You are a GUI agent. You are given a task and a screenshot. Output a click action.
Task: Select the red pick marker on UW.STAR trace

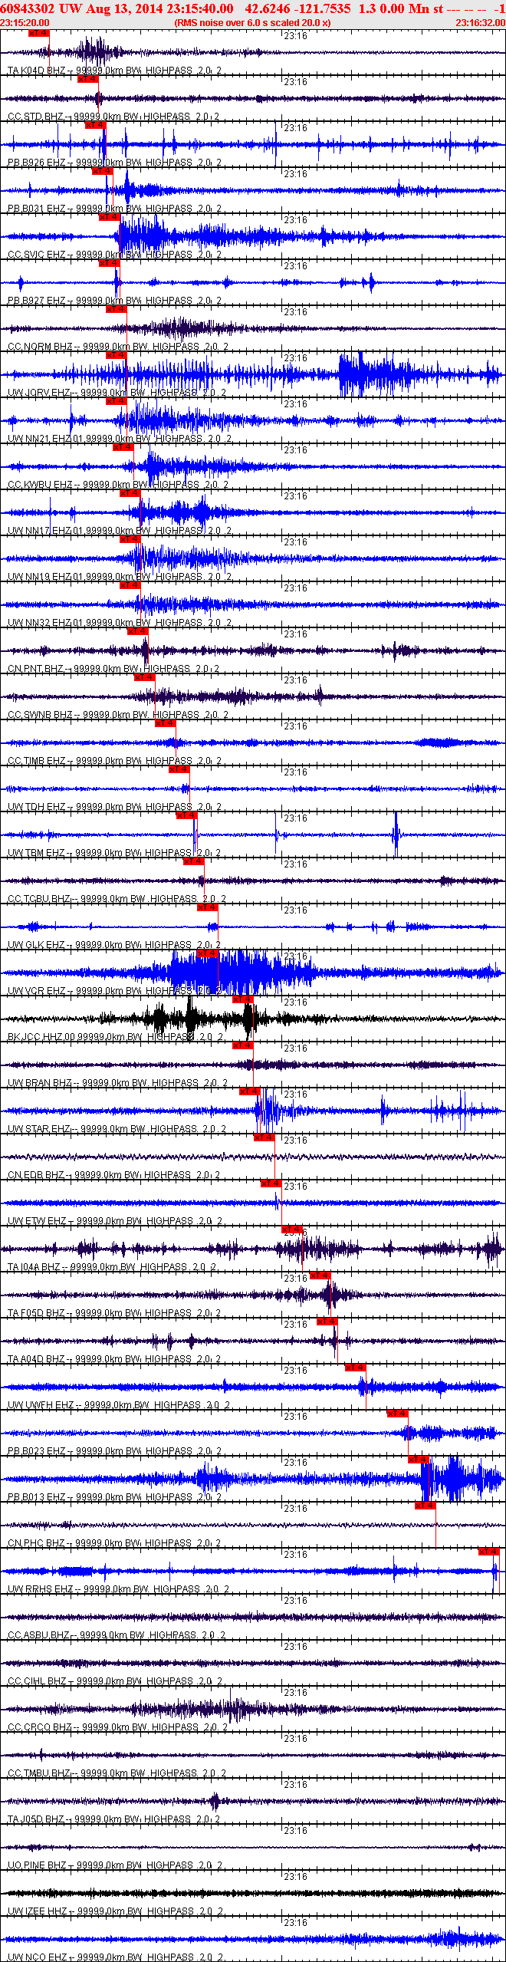point(250,1091)
